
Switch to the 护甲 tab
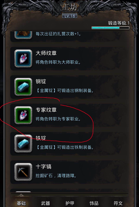coord(70,203)
